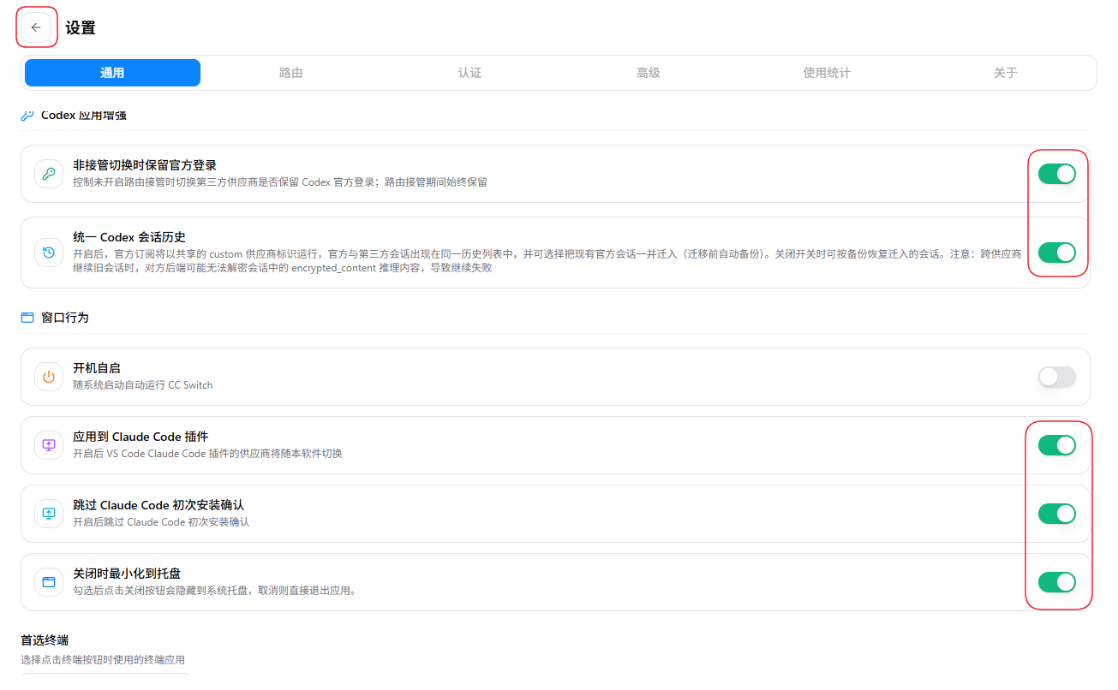Image resolution: width=1118 pixels, height=690 pixels.
Task: Click the 关闭时最小化到托盘 title
Action: click(x=127, y=574)
